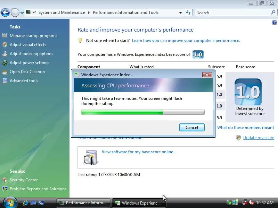Image resolution: width=278 pixels, height=208 pixels.
Task: Click the search magnifier icon
Action: tap(273, 12)
